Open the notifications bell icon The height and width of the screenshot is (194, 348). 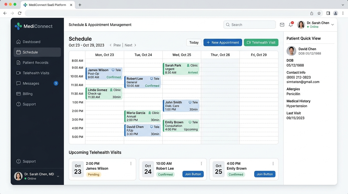point(291,25)
